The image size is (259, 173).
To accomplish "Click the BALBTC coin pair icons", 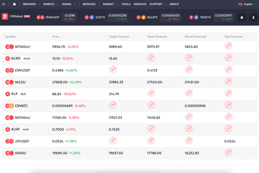I will 141,17.
